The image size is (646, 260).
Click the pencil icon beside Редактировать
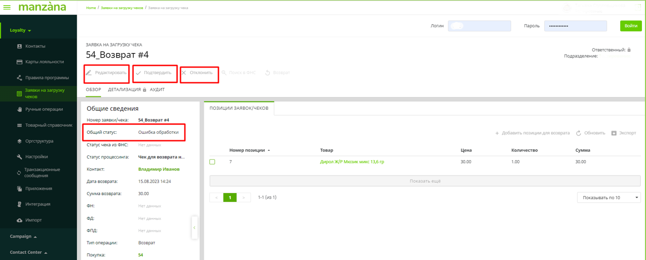[89, 73]
